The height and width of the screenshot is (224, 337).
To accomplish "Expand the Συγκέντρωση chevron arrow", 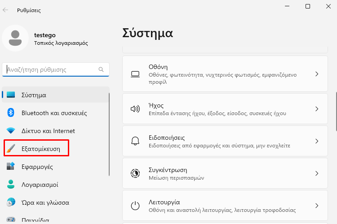I will [317, 173].
